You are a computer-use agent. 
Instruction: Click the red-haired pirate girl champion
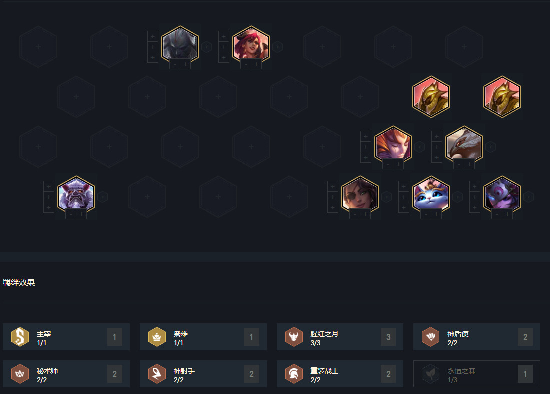point(251,45)
